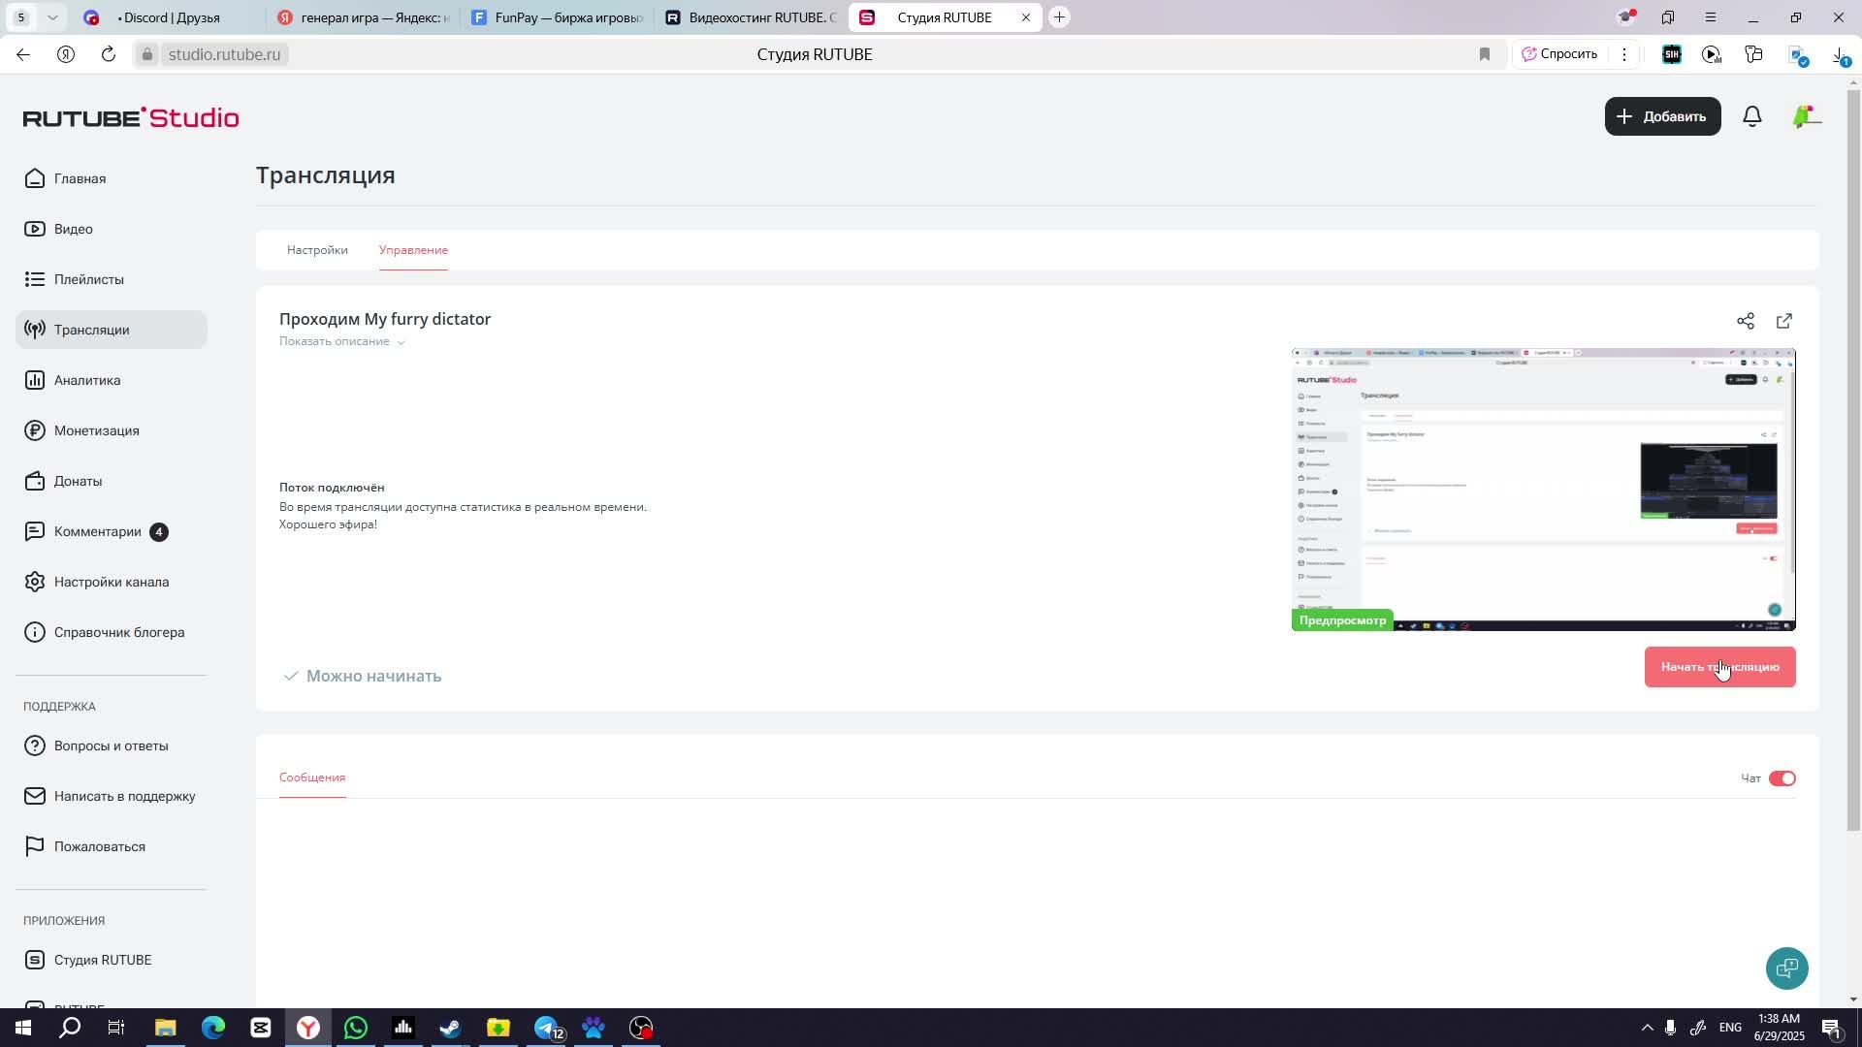
Task: Expand Показать описание
Action: (342, 341)
